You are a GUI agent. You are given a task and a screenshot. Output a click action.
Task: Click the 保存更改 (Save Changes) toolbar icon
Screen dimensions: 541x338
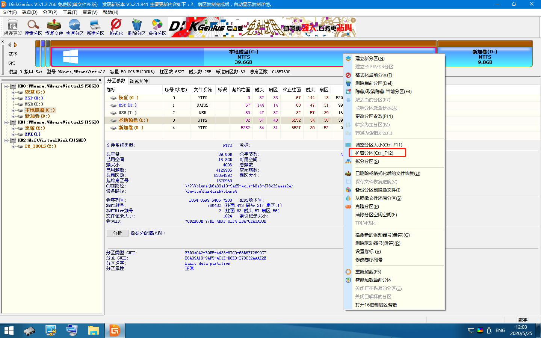point(13,27)
